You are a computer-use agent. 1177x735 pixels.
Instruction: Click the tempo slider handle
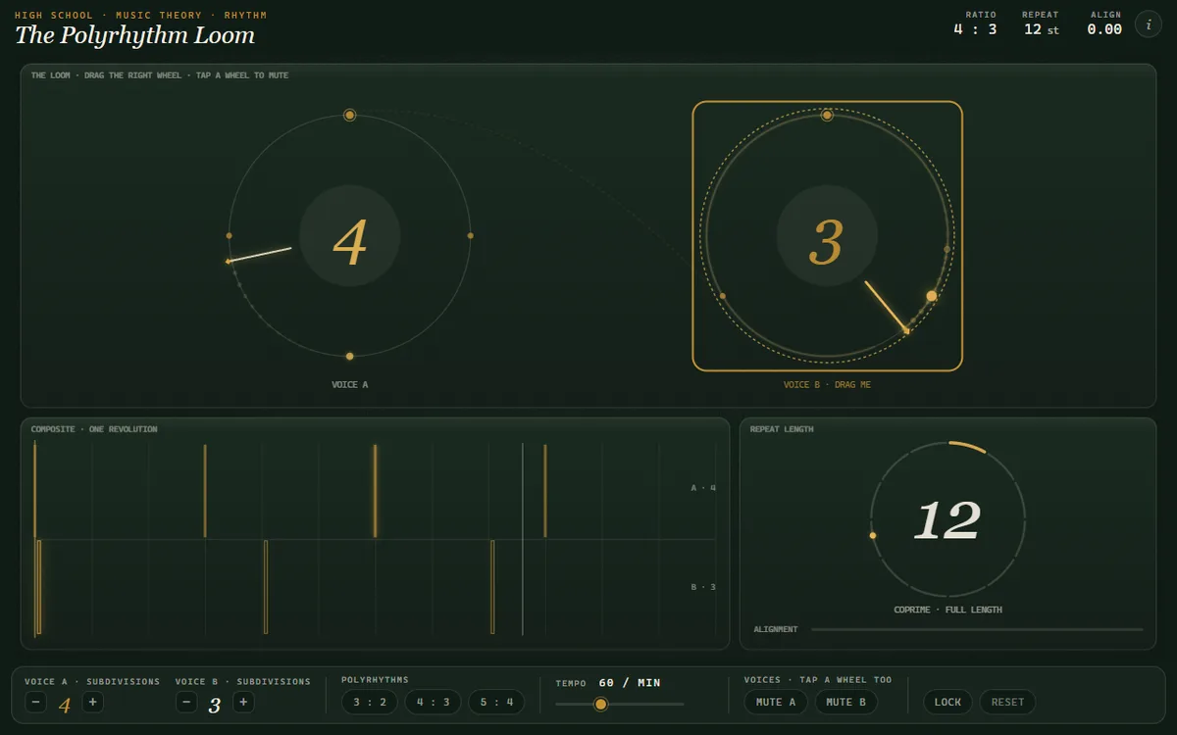coord(600,704)
